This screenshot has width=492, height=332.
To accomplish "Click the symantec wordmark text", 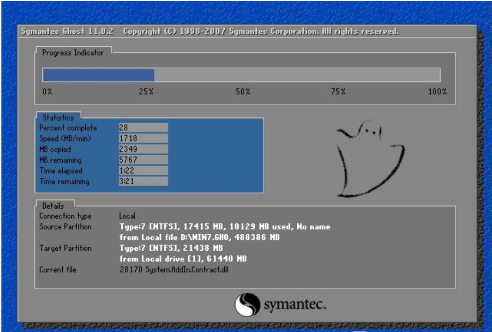I will 294,304.
